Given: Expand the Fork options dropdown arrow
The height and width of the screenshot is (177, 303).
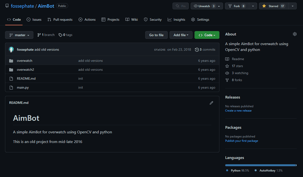Looking at the screenshot, I should (253, 6).
